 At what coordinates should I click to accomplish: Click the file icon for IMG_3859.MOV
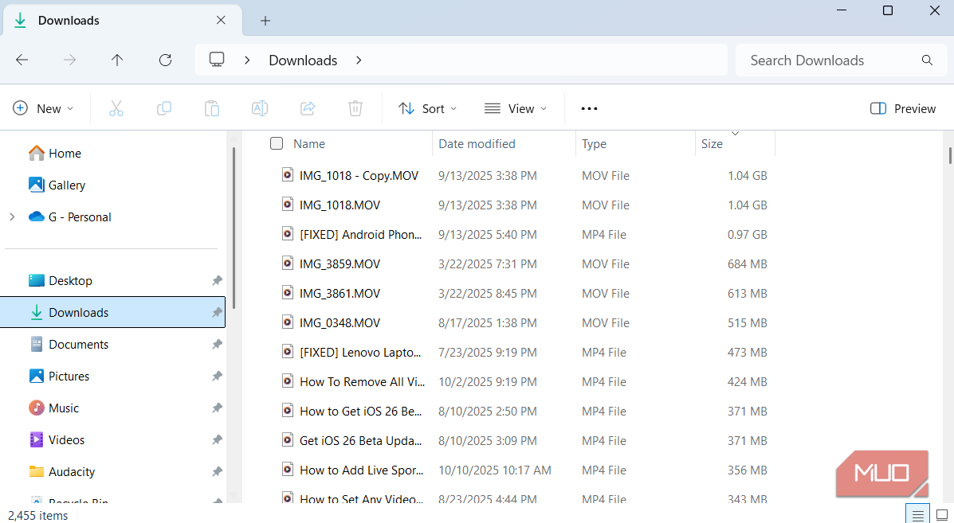pos(288,263)
